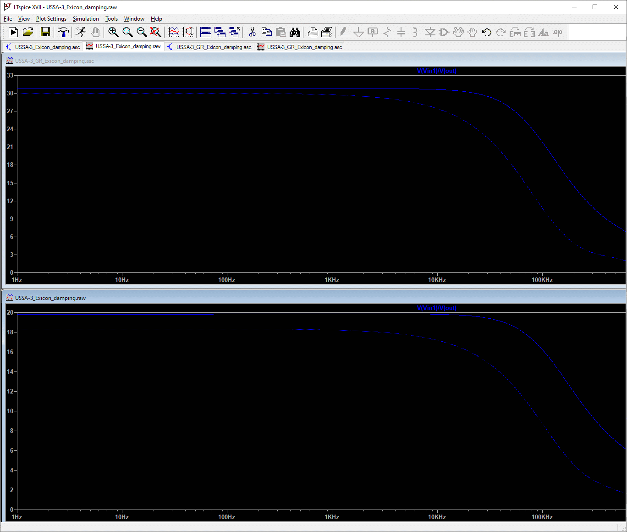Click the 100KHz axis label in lower plot
The image size is (627, 532).
542,517
